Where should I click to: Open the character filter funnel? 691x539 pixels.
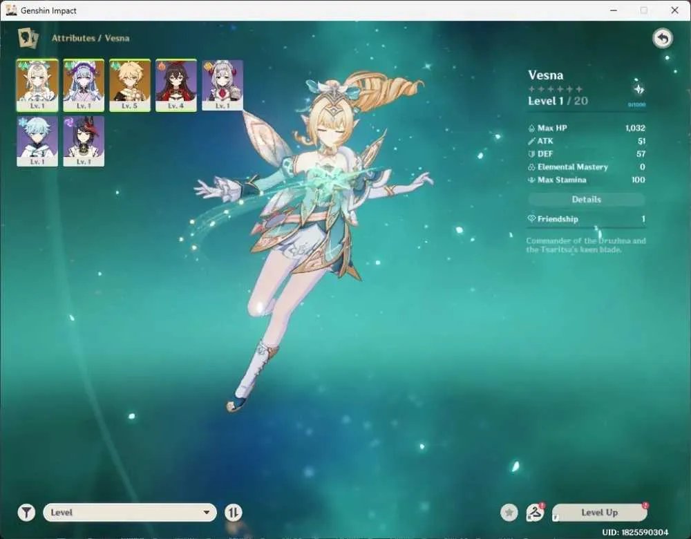coord(26,512)
